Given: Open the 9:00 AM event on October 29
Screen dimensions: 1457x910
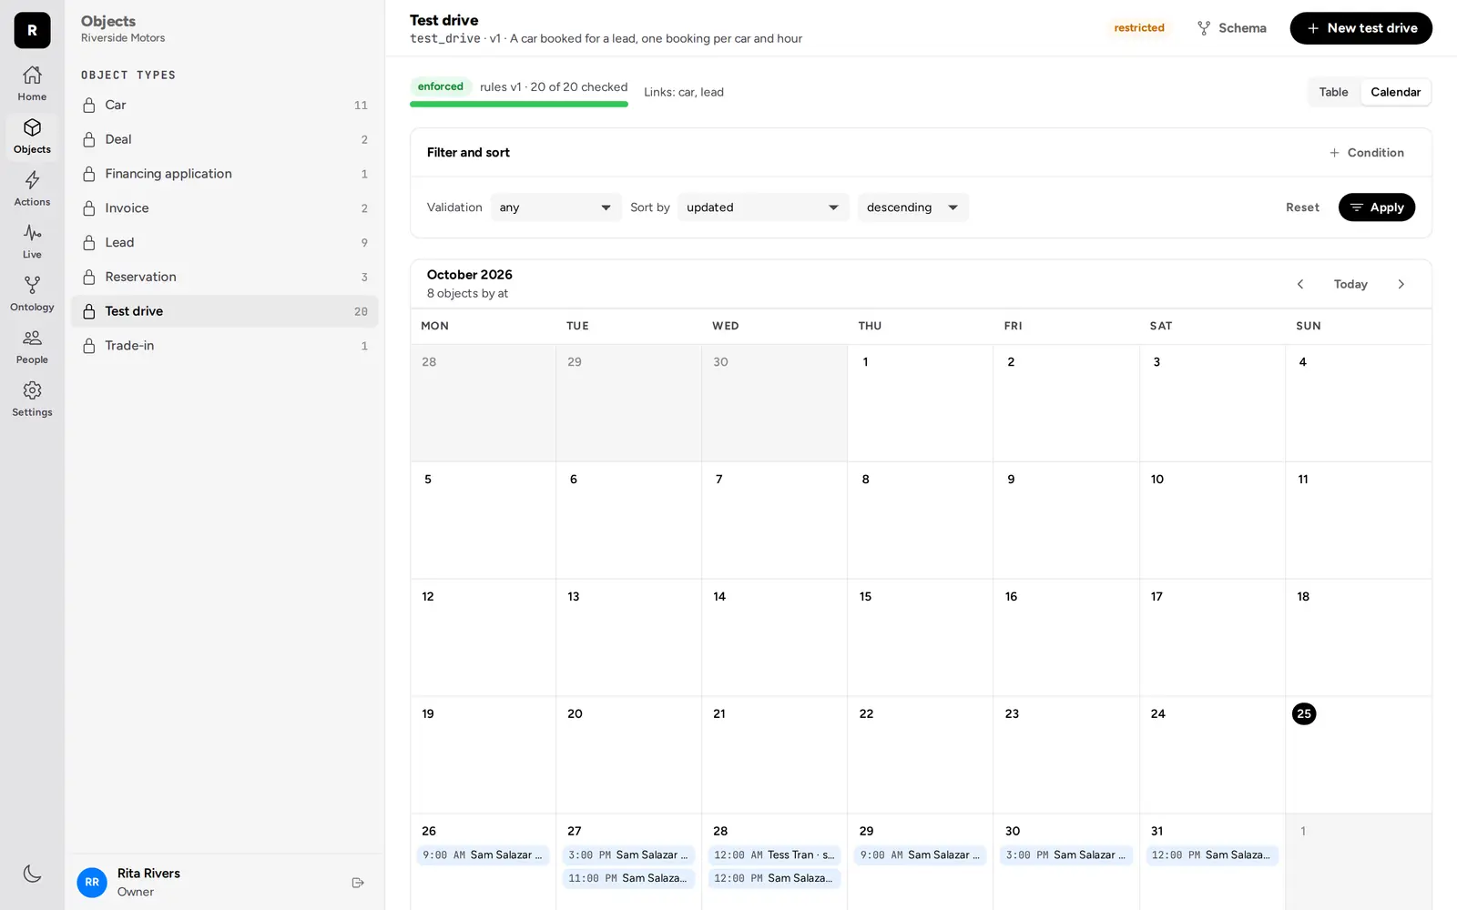Looking at the screenshot, I should pos(920,855).
